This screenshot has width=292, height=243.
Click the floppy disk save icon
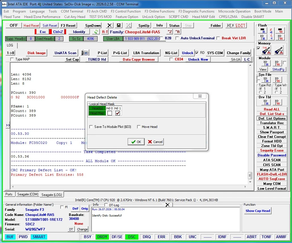coord(119,25)
